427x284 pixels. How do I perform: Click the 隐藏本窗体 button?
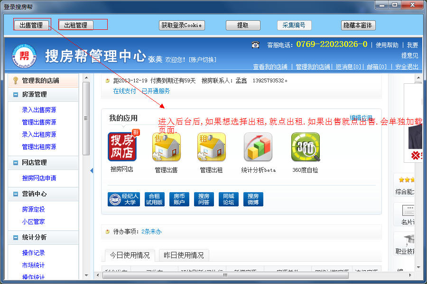[358, 25]
